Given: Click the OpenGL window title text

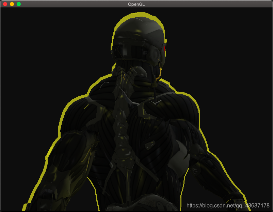Looking at the screenshot, I should [136, 4].
